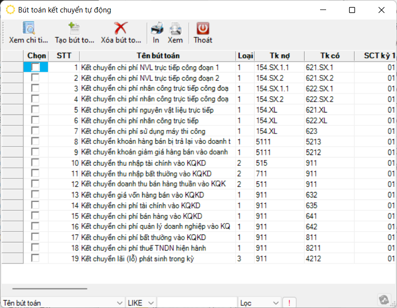Exit via the Thoát power icon

pyautogui.click(x=203, y=33)
